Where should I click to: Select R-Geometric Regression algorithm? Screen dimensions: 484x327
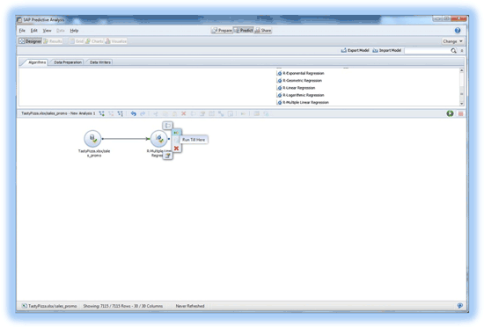point(299,81)
